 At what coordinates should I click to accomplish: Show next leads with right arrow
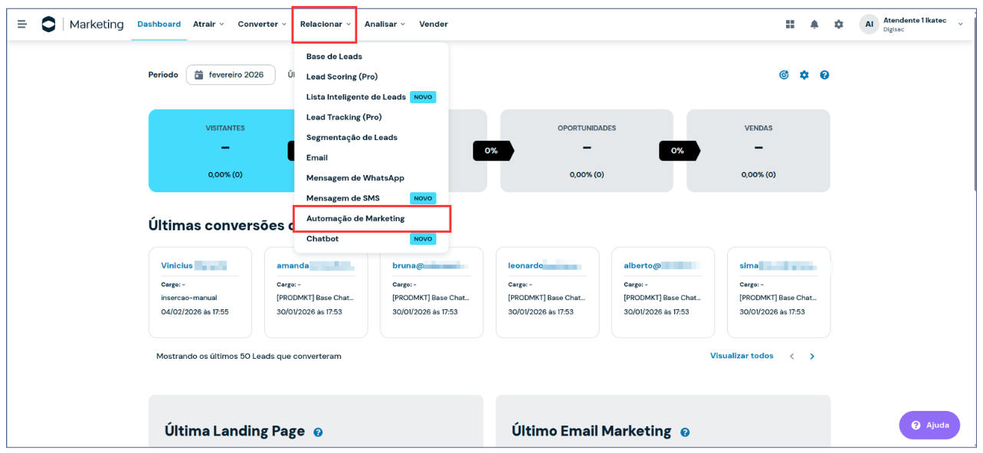(x=812, y=357)
